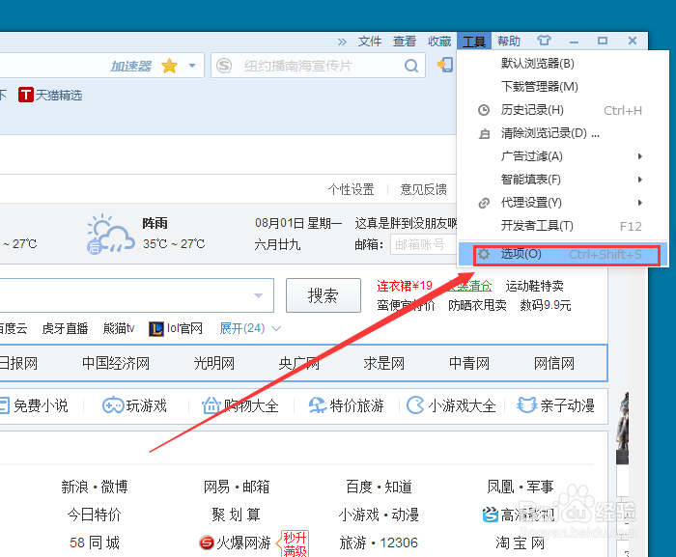
Task: Click the 数码9.9元 link
Action: 546,305
